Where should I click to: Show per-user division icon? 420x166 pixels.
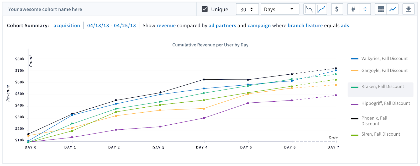point(365,9)
